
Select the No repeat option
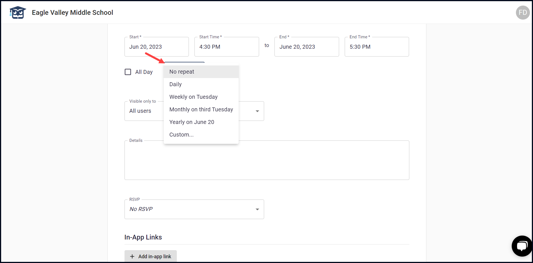click(x=201, y=72)
